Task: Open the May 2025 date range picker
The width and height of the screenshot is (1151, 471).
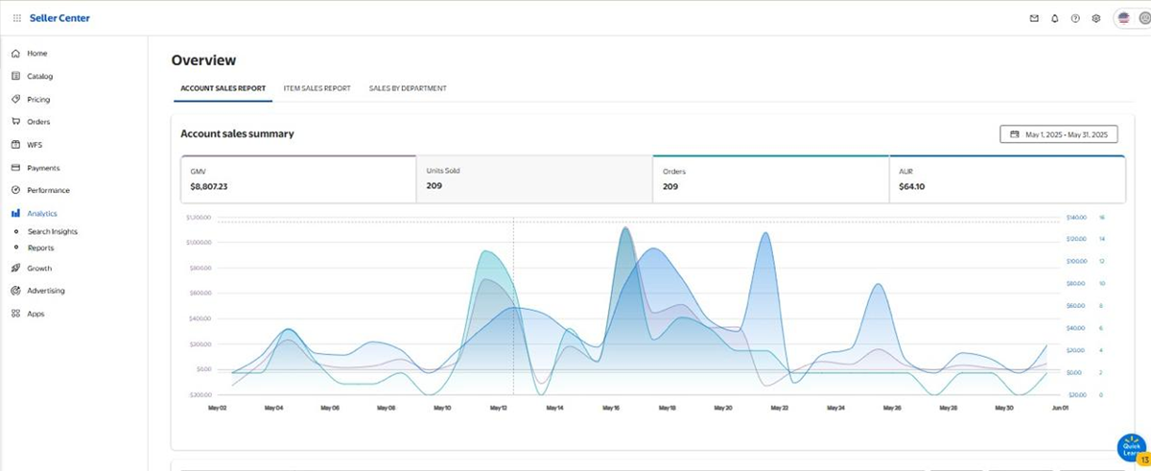Action: (x=1058, y=135)
